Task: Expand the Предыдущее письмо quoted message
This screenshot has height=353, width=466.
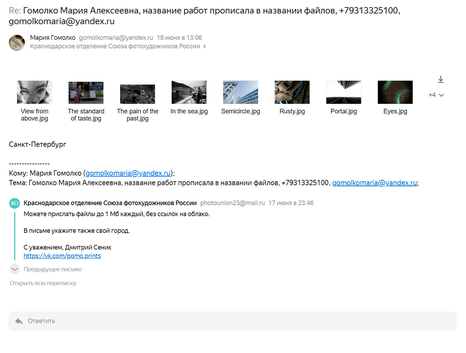Action: pos(15,269)
